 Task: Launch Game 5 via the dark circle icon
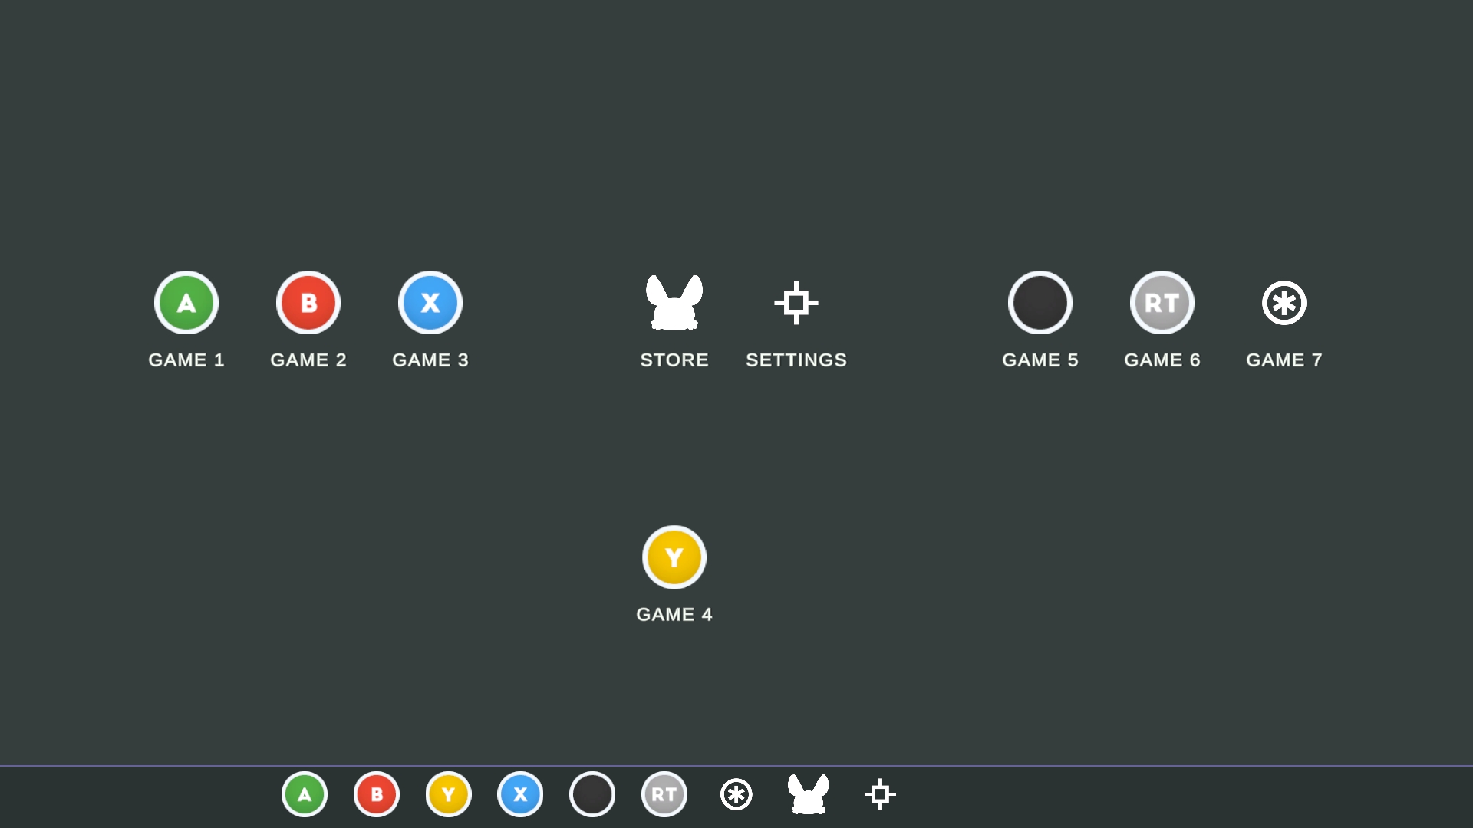click(1040, 303)
